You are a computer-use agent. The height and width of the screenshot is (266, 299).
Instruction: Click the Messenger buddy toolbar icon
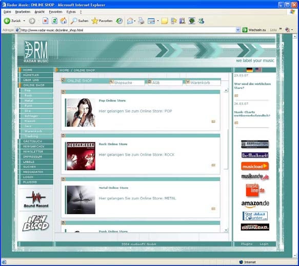click(x=201, y=21)
